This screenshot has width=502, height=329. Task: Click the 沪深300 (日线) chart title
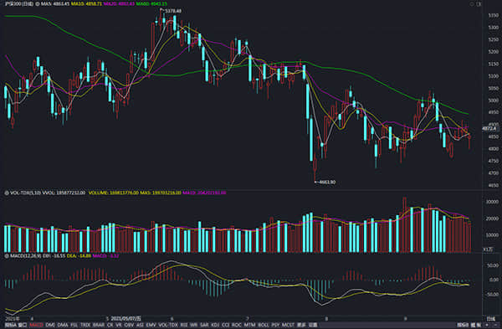coord(18,4)
